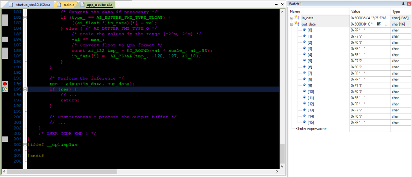
Task: Click the out_data value 0x20003B1C
Action: tap(370, 24)
